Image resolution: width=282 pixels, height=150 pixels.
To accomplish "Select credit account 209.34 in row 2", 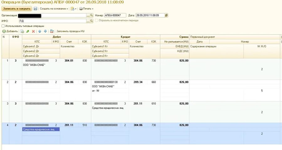I will [138, 82].
